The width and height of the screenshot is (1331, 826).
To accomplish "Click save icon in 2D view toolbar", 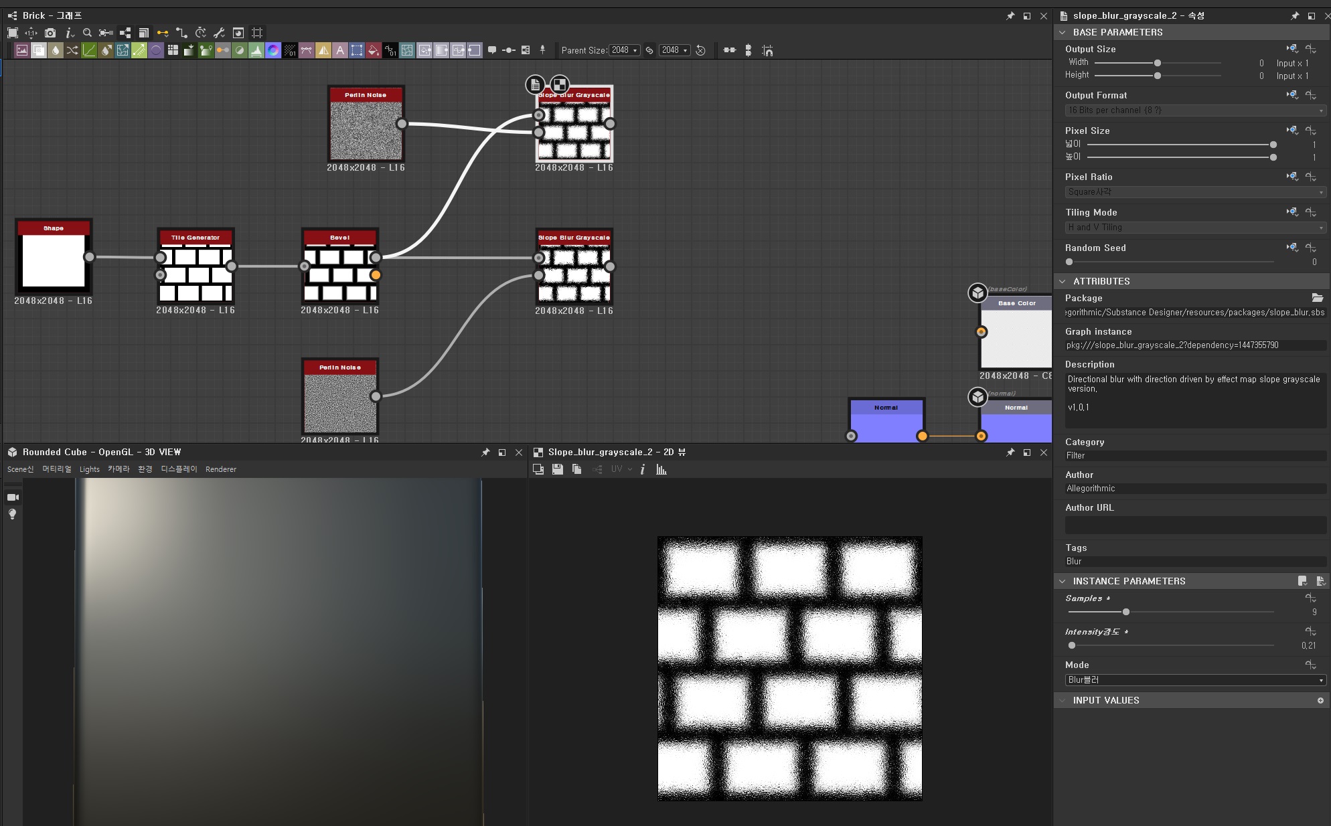I will pyautogui.click(x=557, y=470).
